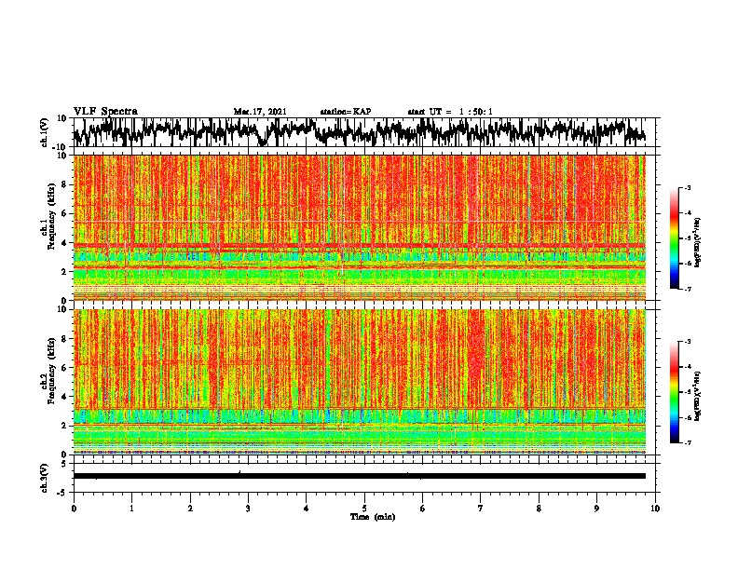Click the time axis tick label '0'
This screenshot has height=570, width=738.
[x=74, y=509]
